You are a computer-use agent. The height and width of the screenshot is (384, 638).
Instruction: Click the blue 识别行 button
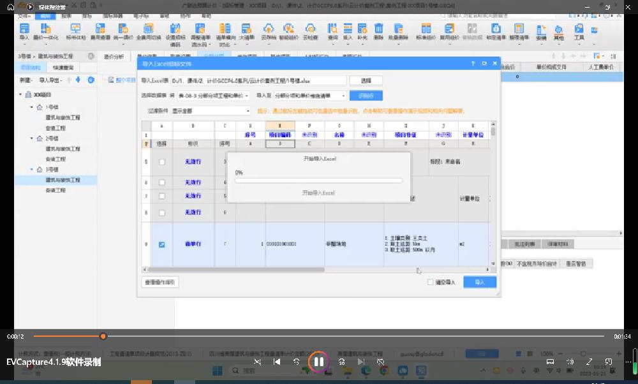click(366, 96)
